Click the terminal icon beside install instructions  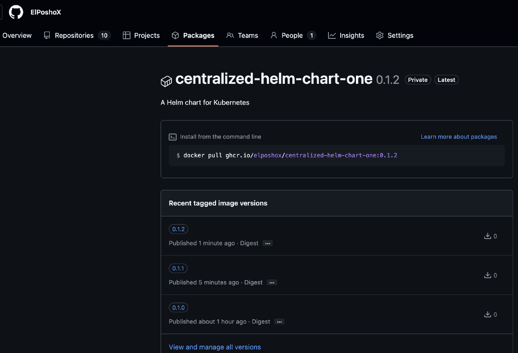[172, 137]
